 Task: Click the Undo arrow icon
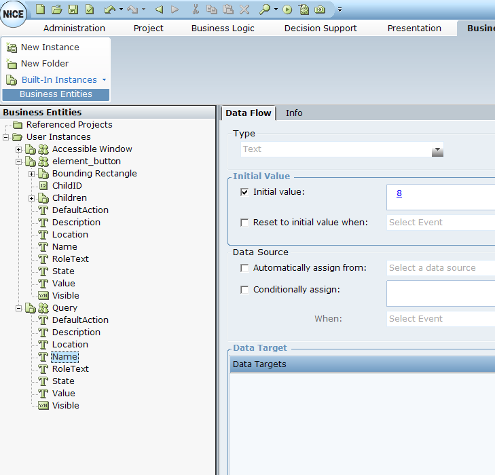109,9
